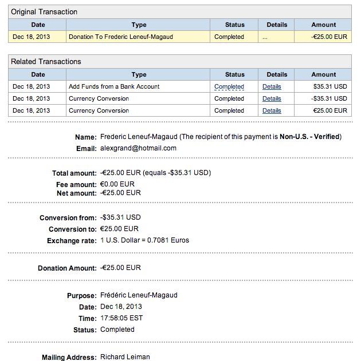Click Completed status of Add Funds row
Image resolution: width=357 pixels, height=361 pixels.
click(229, 87)
